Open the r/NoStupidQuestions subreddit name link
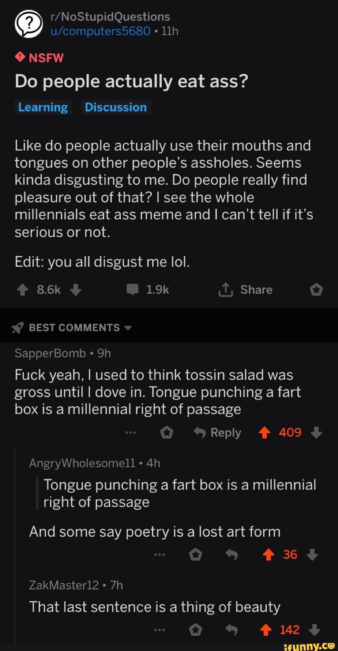 coord(110,17)
